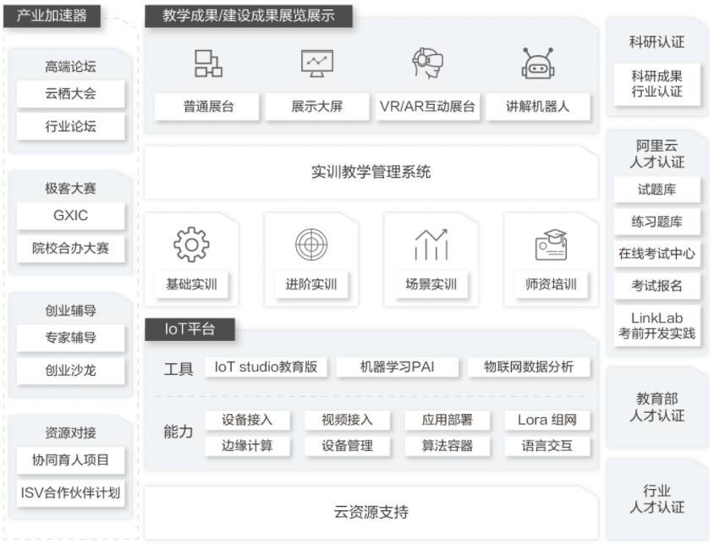The image size is (714, 545).
Task: Click the exhibition booth icon above 普通展台
Action: (x=208, y=63)
